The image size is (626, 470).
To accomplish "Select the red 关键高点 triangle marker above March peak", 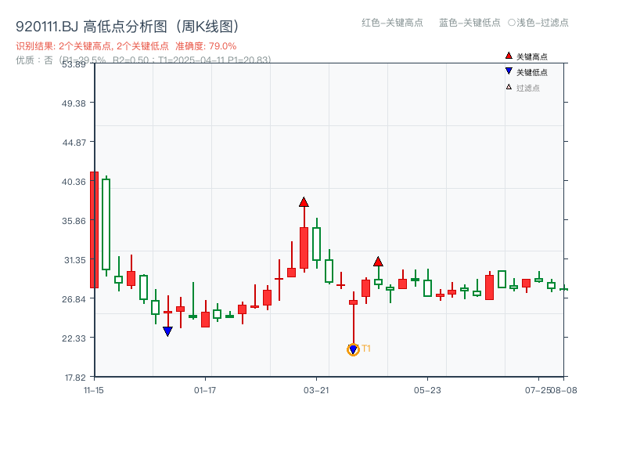I will click(x=304, y=201).
